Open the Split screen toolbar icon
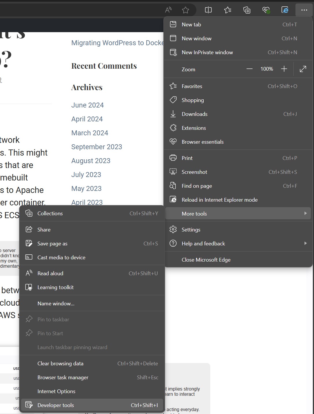The image size is (314, 414). 208,10
